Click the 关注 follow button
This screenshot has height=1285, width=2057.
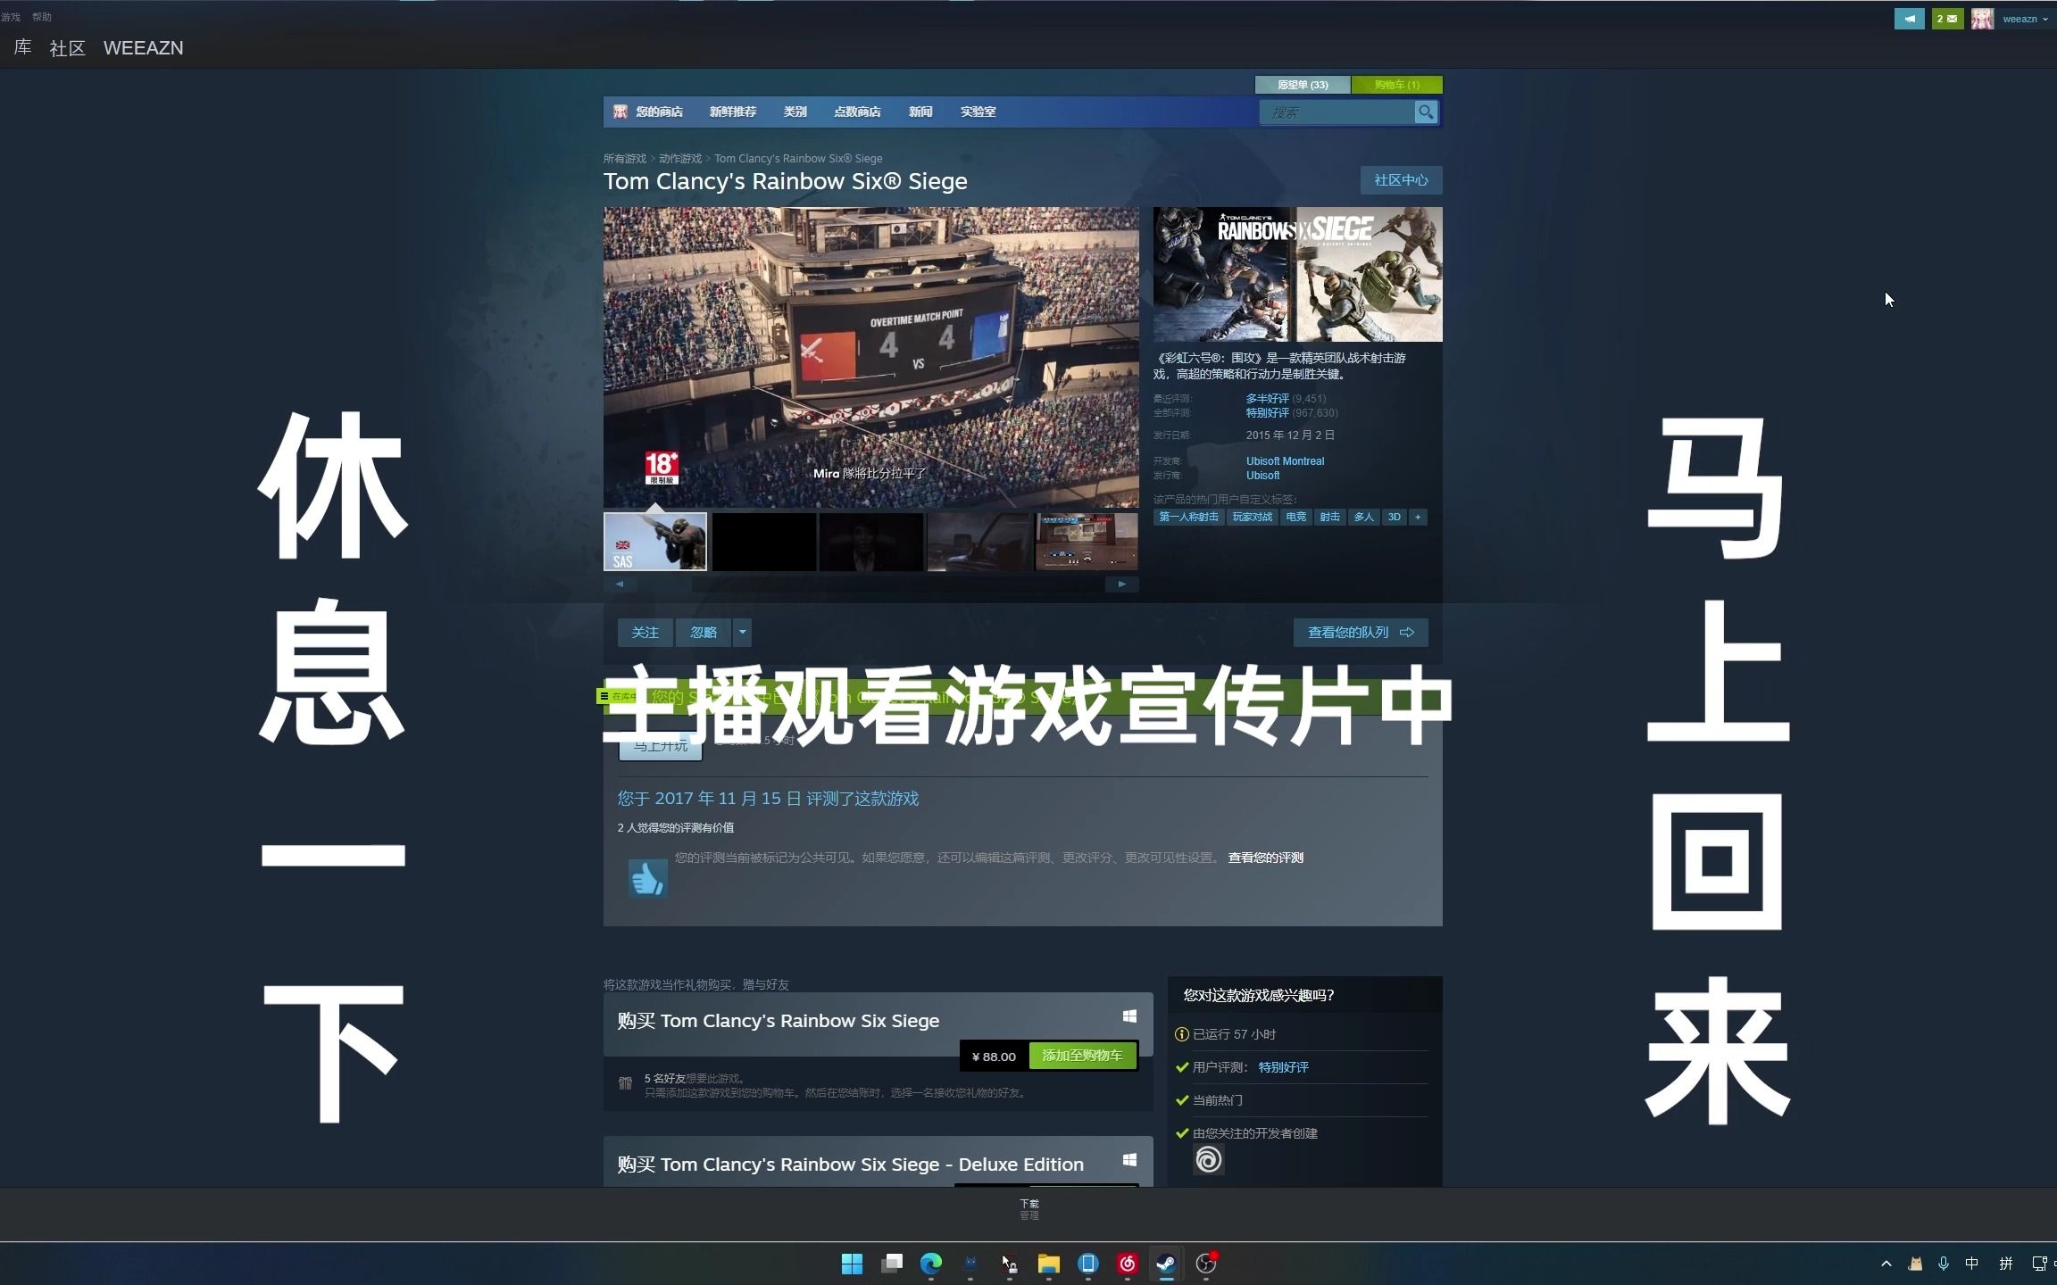[645, 633]
